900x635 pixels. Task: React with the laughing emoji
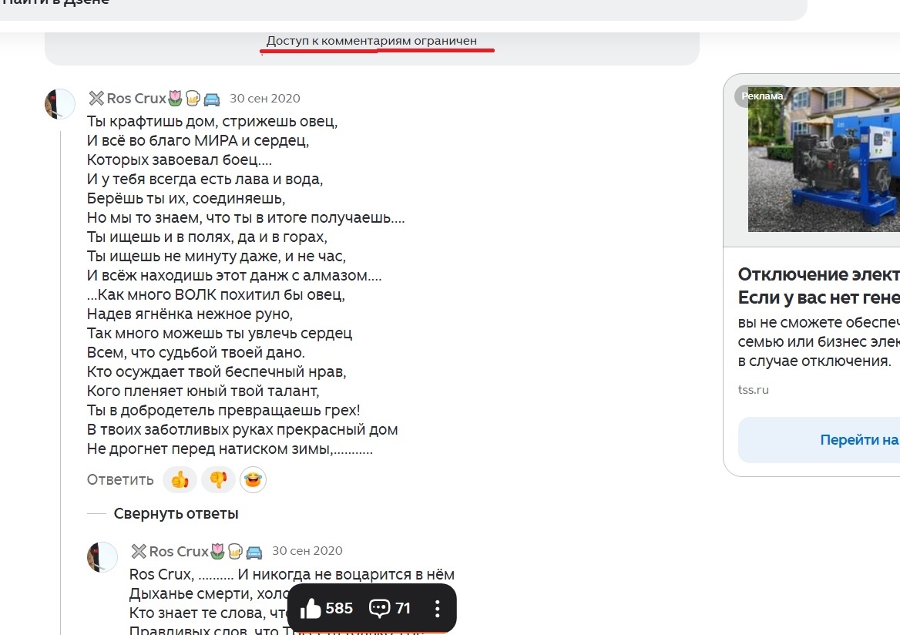pyautogui.click(x=251, y=479)
